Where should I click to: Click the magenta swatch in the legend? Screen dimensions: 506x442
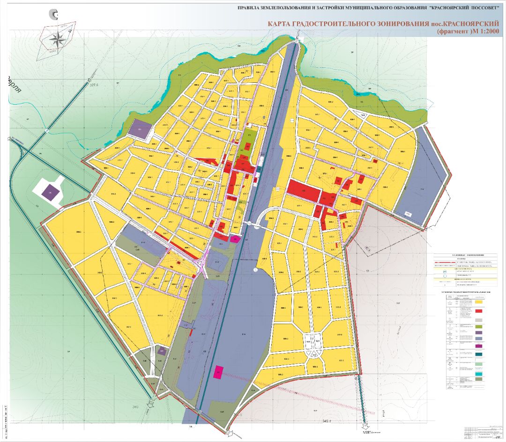click(478, 346)
